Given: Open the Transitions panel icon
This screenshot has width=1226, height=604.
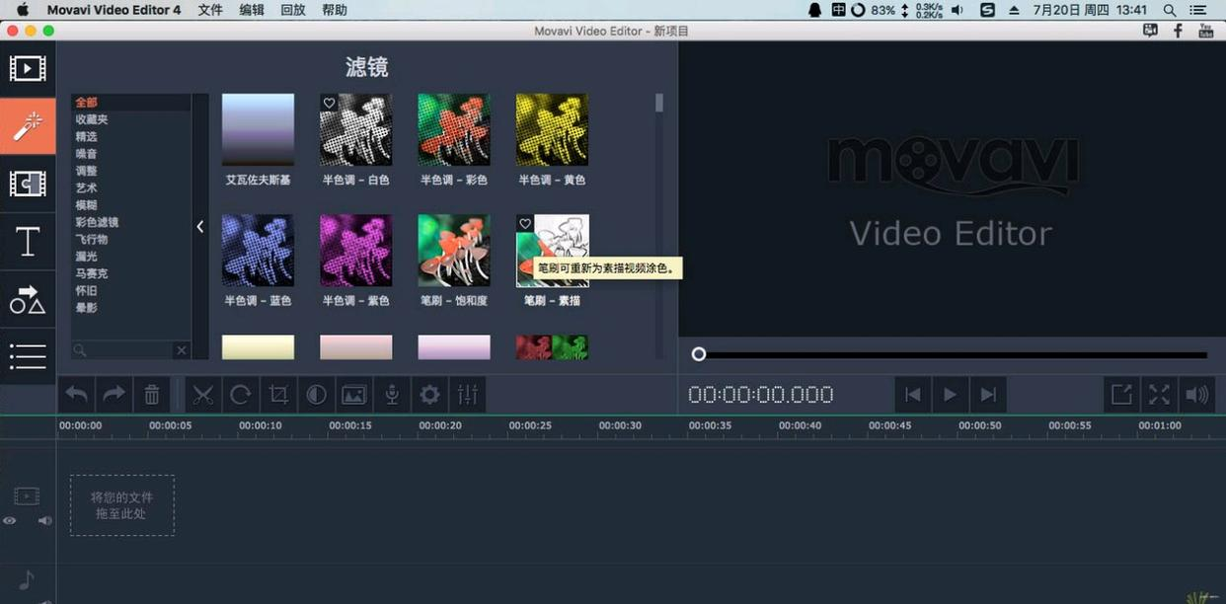Looking at the screenshot, I should click(x=28, y=184).
